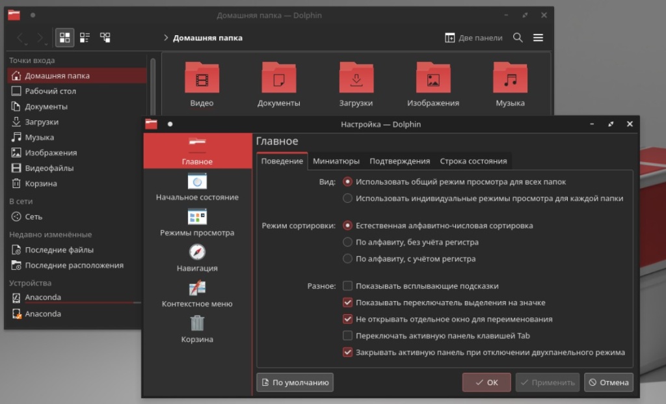Reset settings with По умолчанию button
Screen dimensions: 666x404
(x=295, y=383)
